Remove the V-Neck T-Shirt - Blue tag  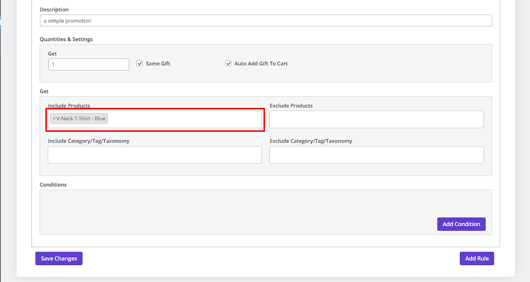click(54, 119)
